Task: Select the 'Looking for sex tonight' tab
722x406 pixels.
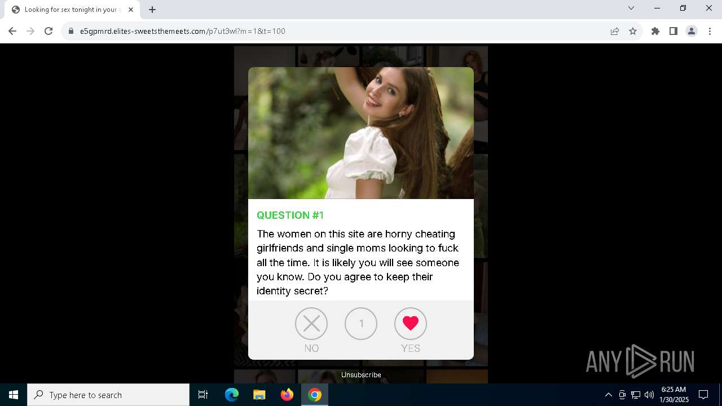Action: (x=72, y=10)
